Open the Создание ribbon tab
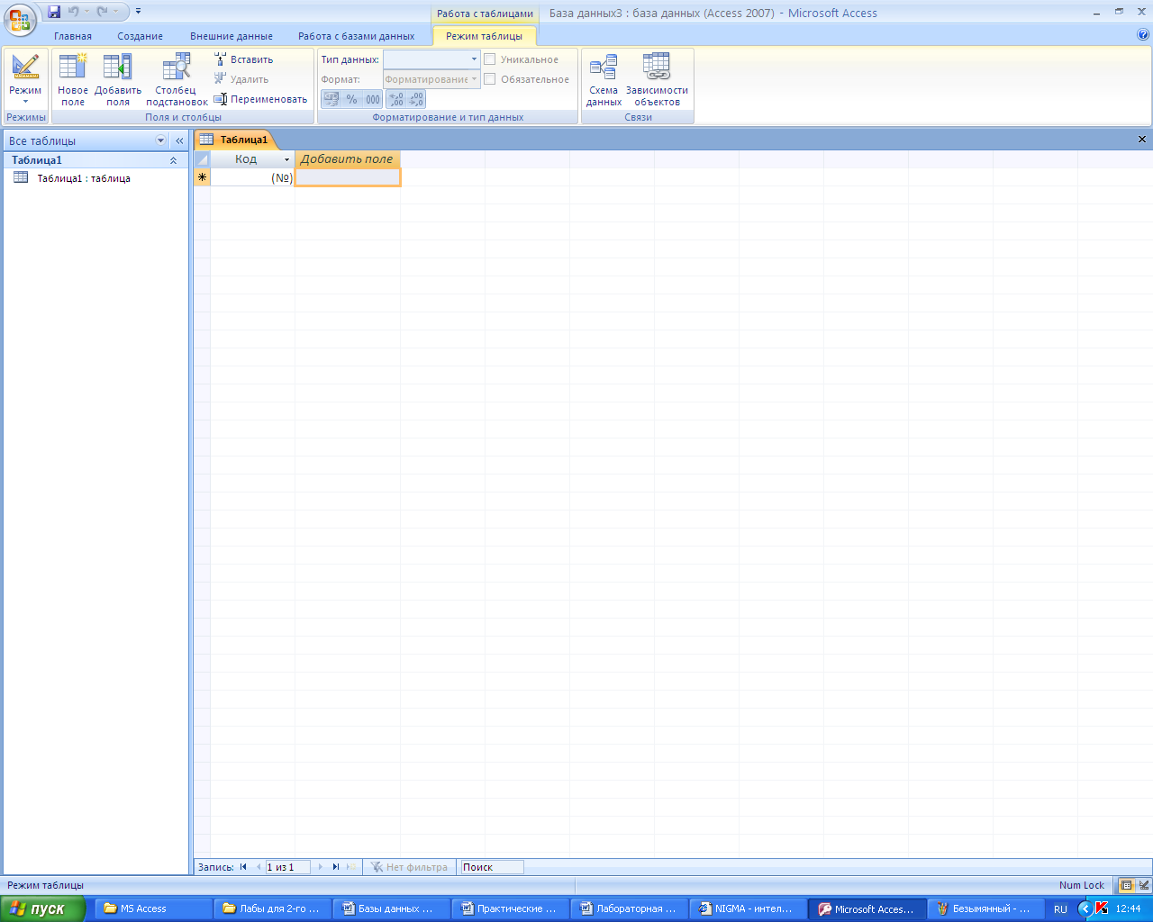The height and width of the screenshot is (922, 1153). (x=140, y=36)
